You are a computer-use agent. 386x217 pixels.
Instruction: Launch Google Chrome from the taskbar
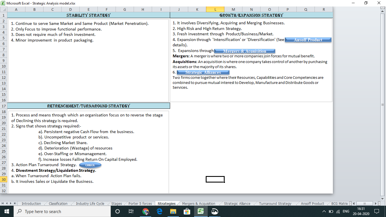coord(146,211)
